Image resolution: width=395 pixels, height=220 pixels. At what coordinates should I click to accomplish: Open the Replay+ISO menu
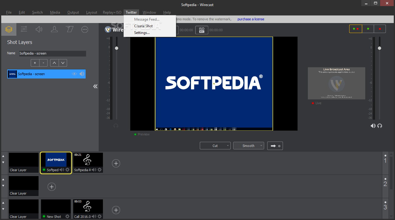112,12
